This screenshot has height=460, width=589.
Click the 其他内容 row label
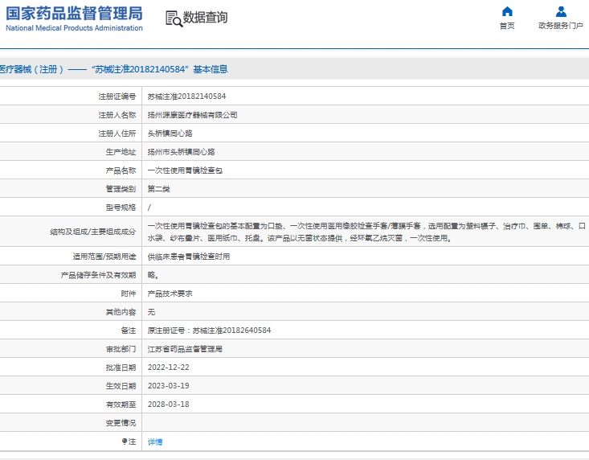(x=121, y=312)
